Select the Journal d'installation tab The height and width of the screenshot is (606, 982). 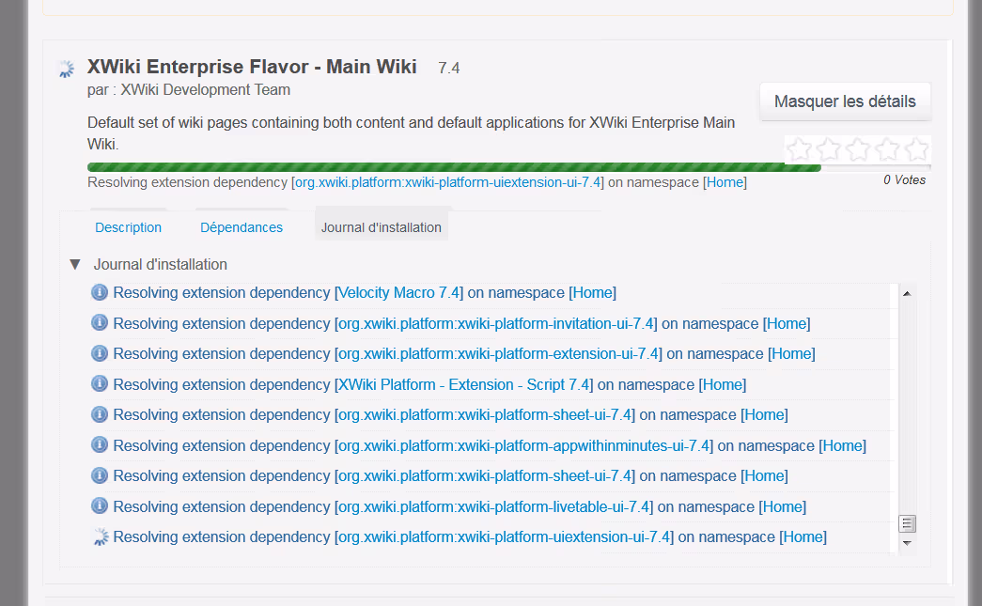[x=381, y=227]
